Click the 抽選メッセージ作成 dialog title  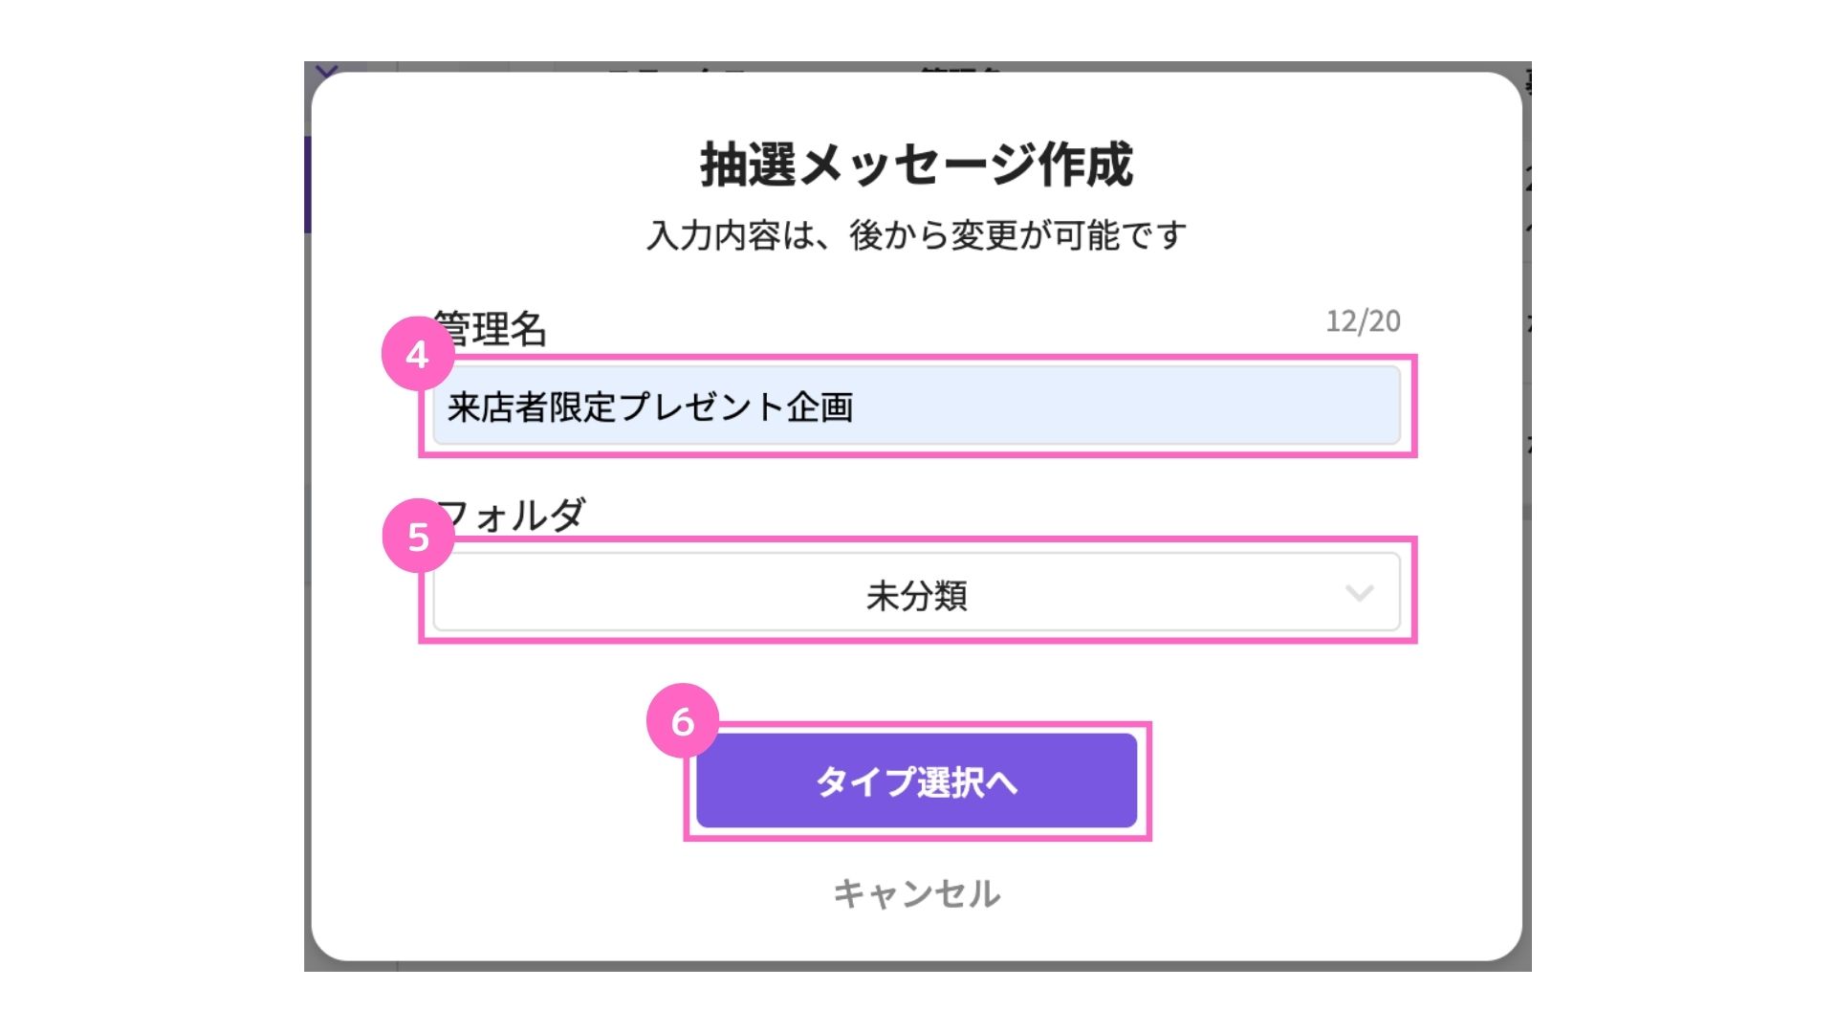[x=916, y=165]
